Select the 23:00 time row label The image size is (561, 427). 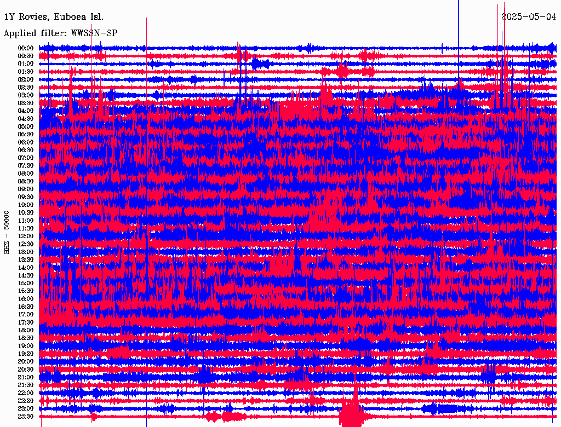26,408
